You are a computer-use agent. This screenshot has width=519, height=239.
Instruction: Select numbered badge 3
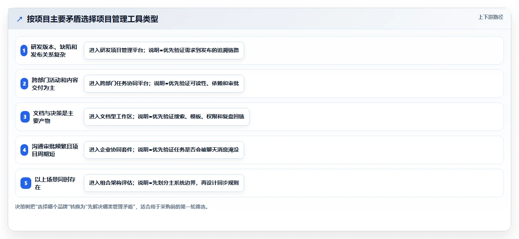click(25, 117)
